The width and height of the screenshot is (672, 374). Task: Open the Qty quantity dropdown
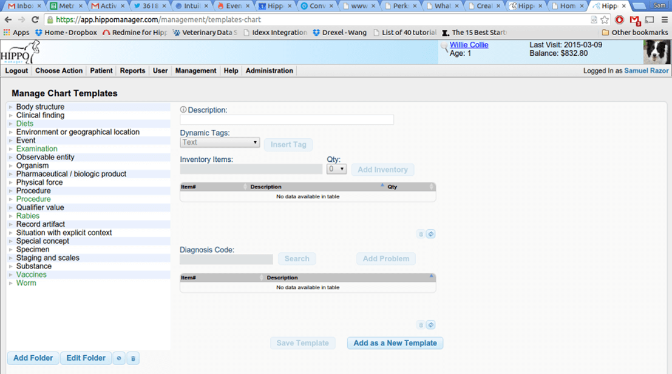[x=336, y=169]
